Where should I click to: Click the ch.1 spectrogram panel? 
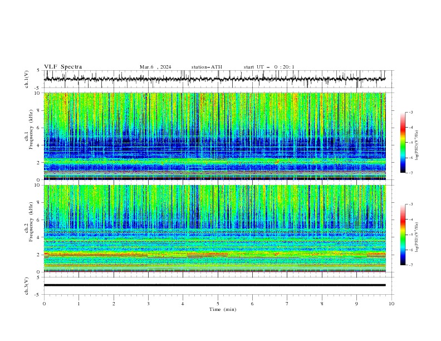click(215, 136)
